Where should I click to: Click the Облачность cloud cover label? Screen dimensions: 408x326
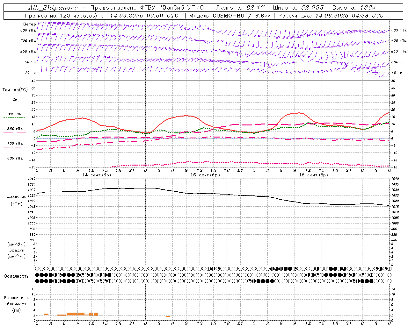pyautogui.click(x=16, y=276)
